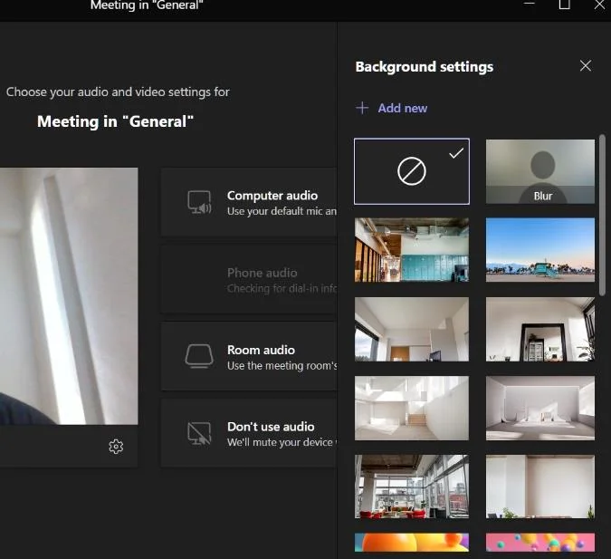Pick the white room with orange door background
Viewport: 611px width, 559px height.
tap(412, 329)
